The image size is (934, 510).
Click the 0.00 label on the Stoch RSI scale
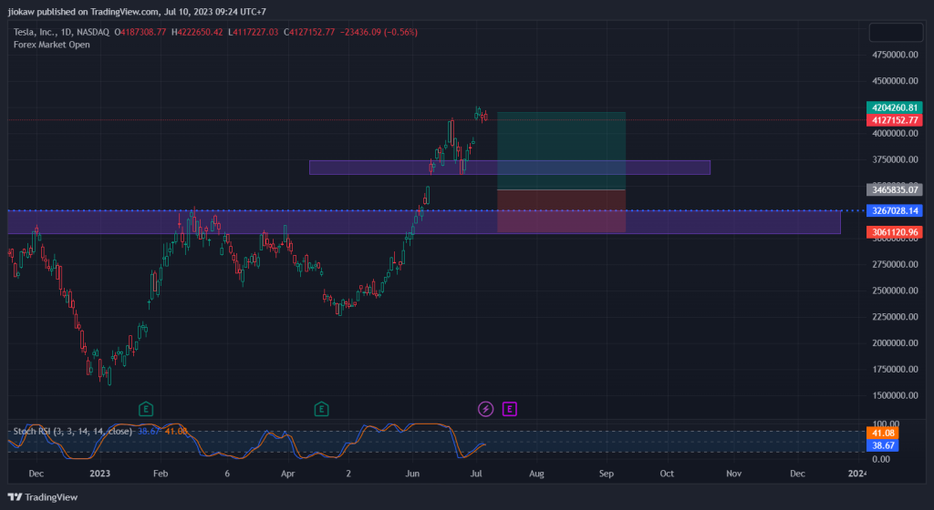click(x=882, y=459)
